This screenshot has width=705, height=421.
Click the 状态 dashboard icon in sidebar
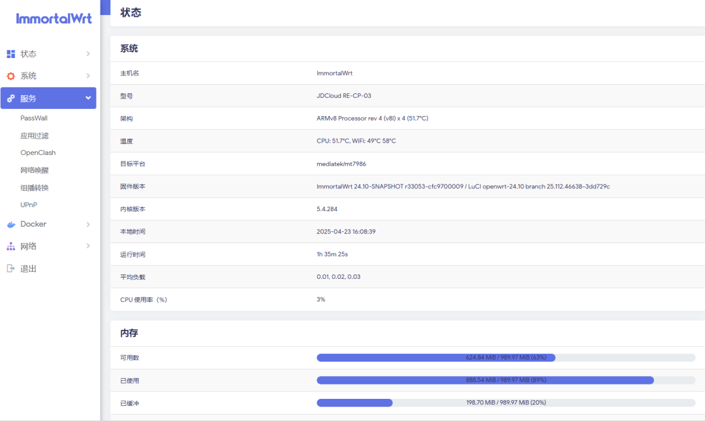[11, 54]
